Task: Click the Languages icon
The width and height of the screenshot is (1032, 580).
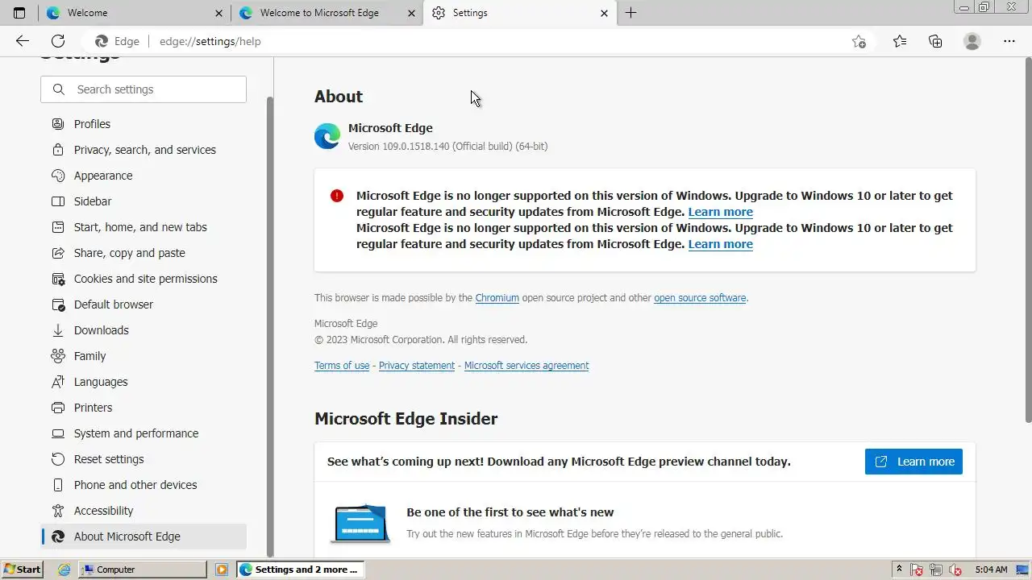Action: (58, 382)
